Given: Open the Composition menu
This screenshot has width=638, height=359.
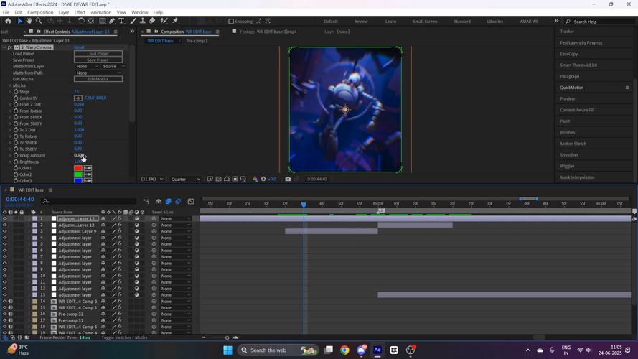Looking at the screenshot, I should point(40,13).
